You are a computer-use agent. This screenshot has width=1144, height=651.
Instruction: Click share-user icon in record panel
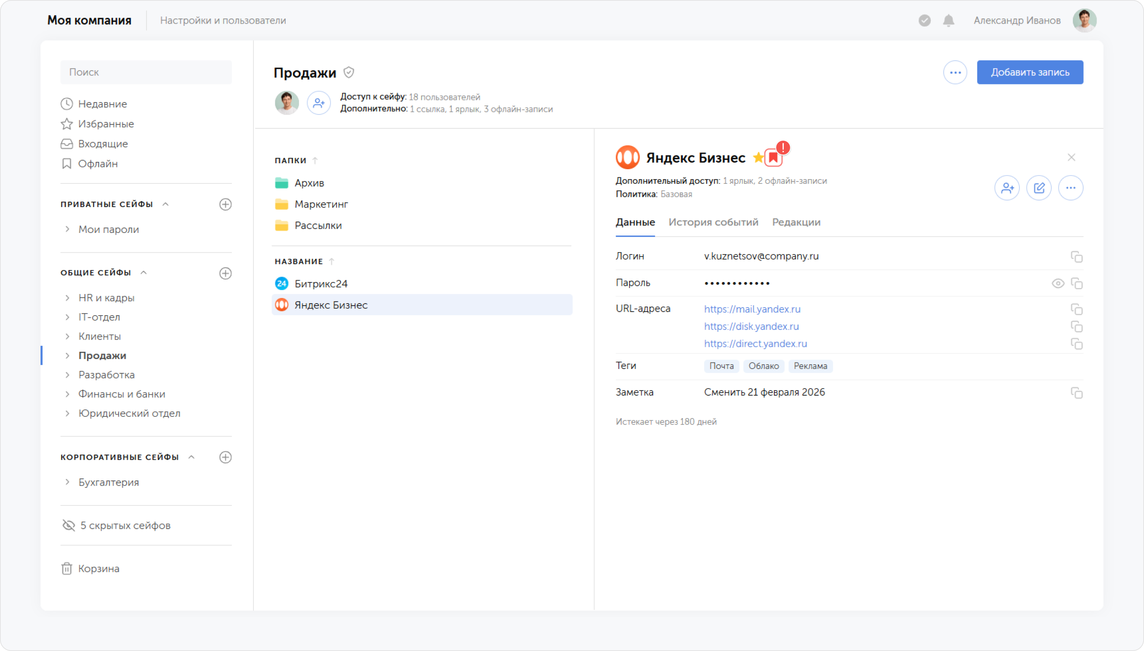coord(1007,188)
